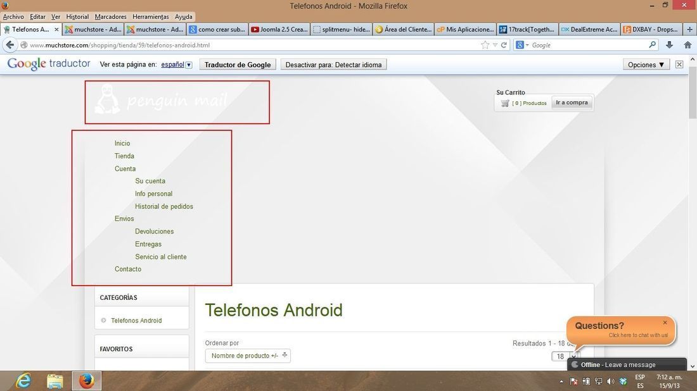Click the page vertical scrollbar thumb
Screen dimensions: 697x391
tap(693, 93)
